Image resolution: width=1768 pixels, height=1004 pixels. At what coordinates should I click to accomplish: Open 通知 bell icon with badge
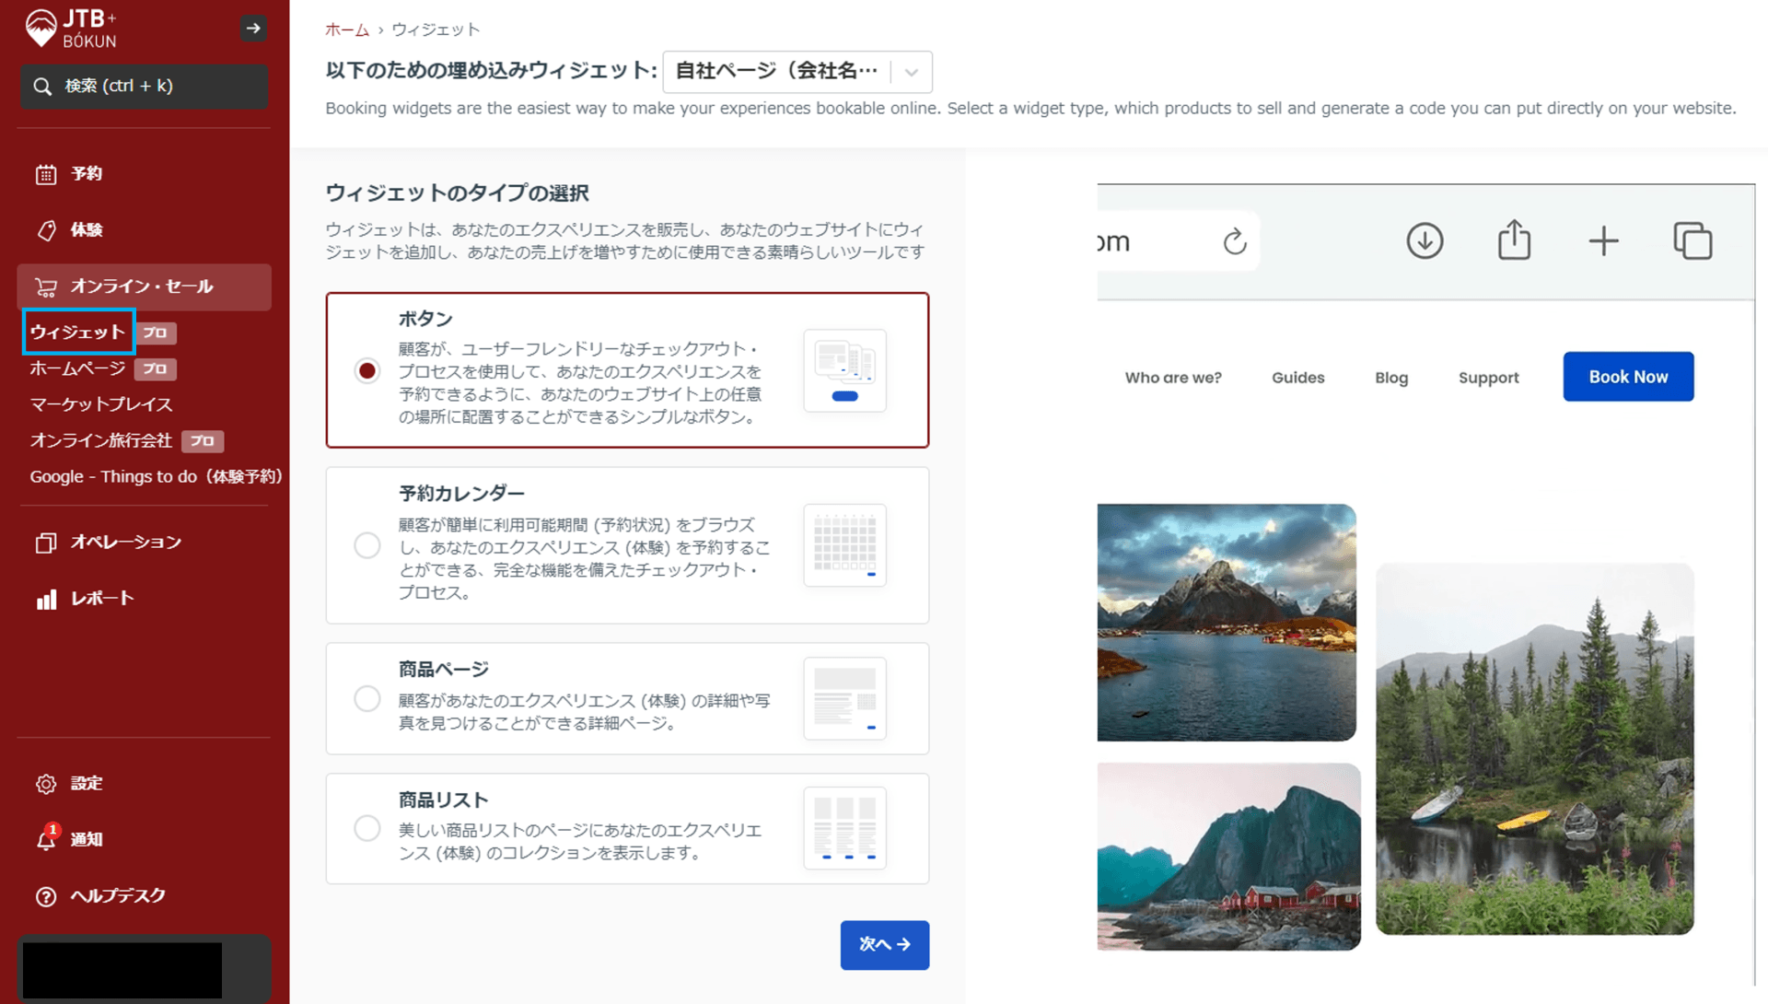(x=46, y=839)
